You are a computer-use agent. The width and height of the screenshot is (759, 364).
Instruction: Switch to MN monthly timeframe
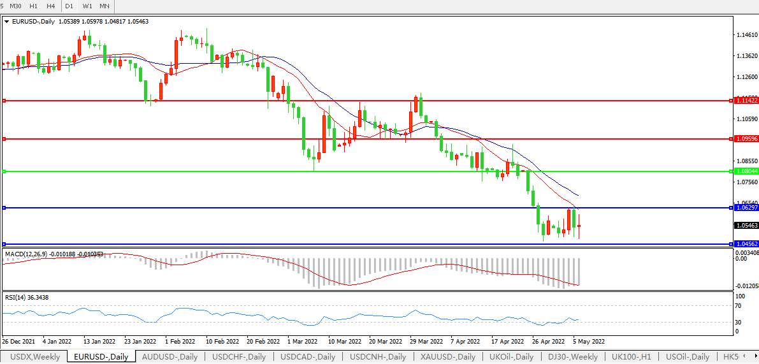point(105,6)
